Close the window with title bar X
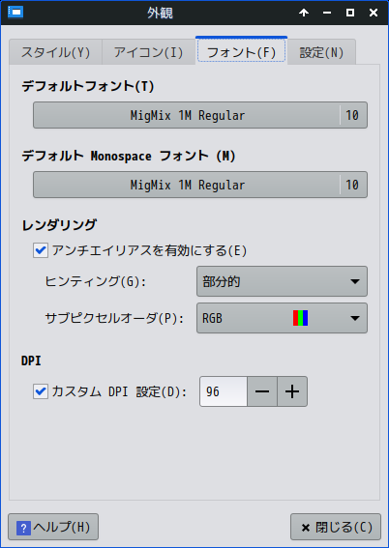 [374, 13]
